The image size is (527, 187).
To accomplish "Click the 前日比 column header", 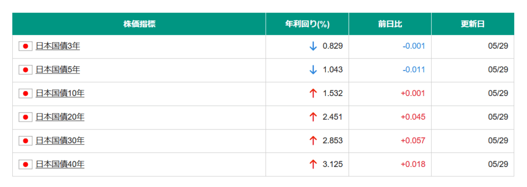I will [x=390, y=24].
